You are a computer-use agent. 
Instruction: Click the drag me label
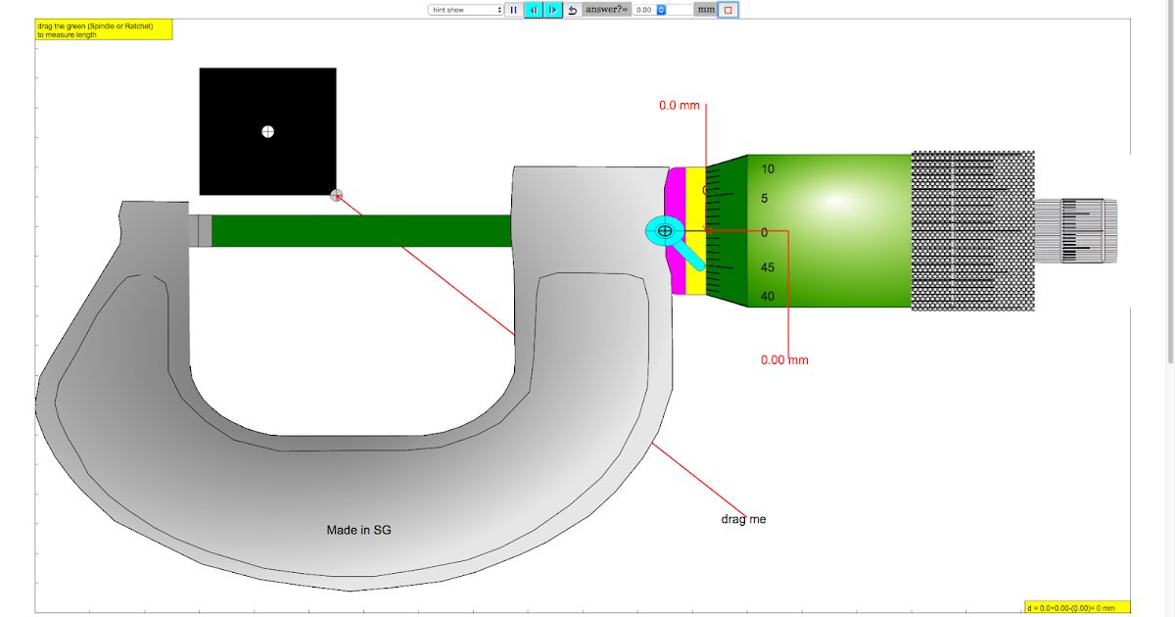pyautogui.click(x=745, y=520)
